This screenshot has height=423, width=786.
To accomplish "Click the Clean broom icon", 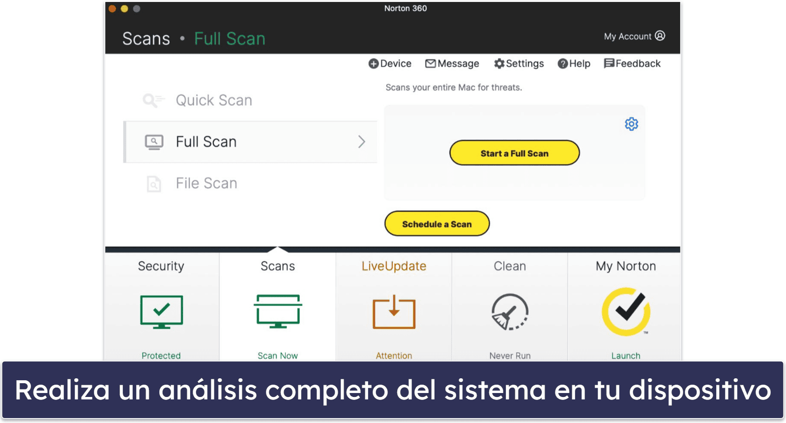I will tap(510, 312).
